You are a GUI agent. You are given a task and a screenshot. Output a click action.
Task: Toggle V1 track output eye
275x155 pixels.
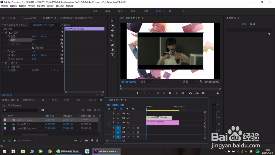[128, 123]
